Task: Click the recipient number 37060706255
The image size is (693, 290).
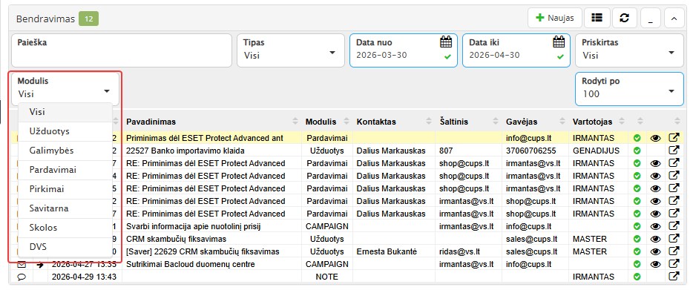Action: tap(531, 151)
